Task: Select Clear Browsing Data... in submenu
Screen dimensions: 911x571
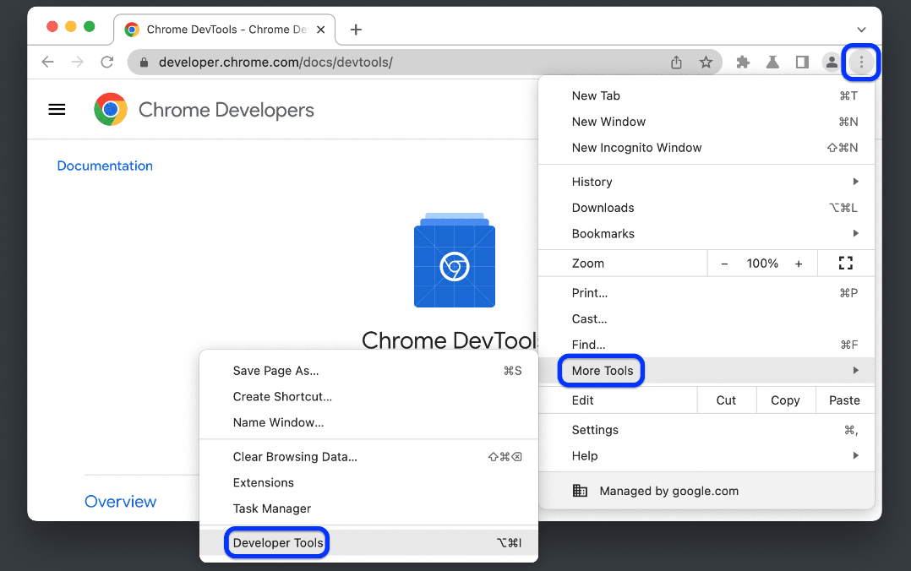Action: tap(368, 457)
